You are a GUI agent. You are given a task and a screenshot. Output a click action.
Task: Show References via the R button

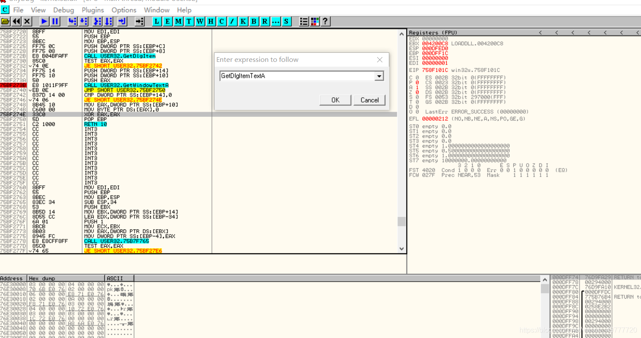265,21
